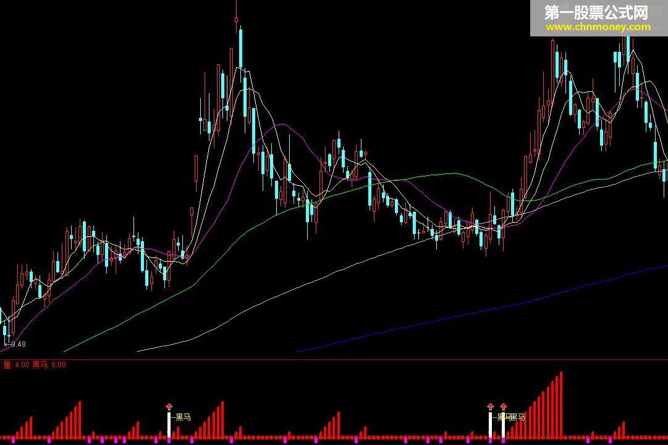
Task: Click right red arrow of the paired signals
Action: 504,406
